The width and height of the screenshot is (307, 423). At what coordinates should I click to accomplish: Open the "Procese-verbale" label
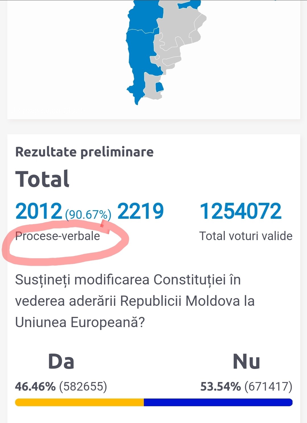[x=58, y=236]
